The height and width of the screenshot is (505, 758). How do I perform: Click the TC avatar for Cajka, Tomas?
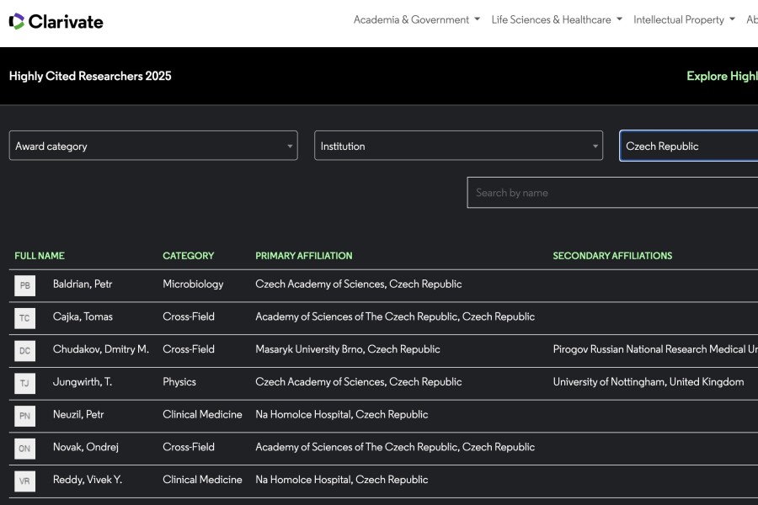click(x=25, y=318)
